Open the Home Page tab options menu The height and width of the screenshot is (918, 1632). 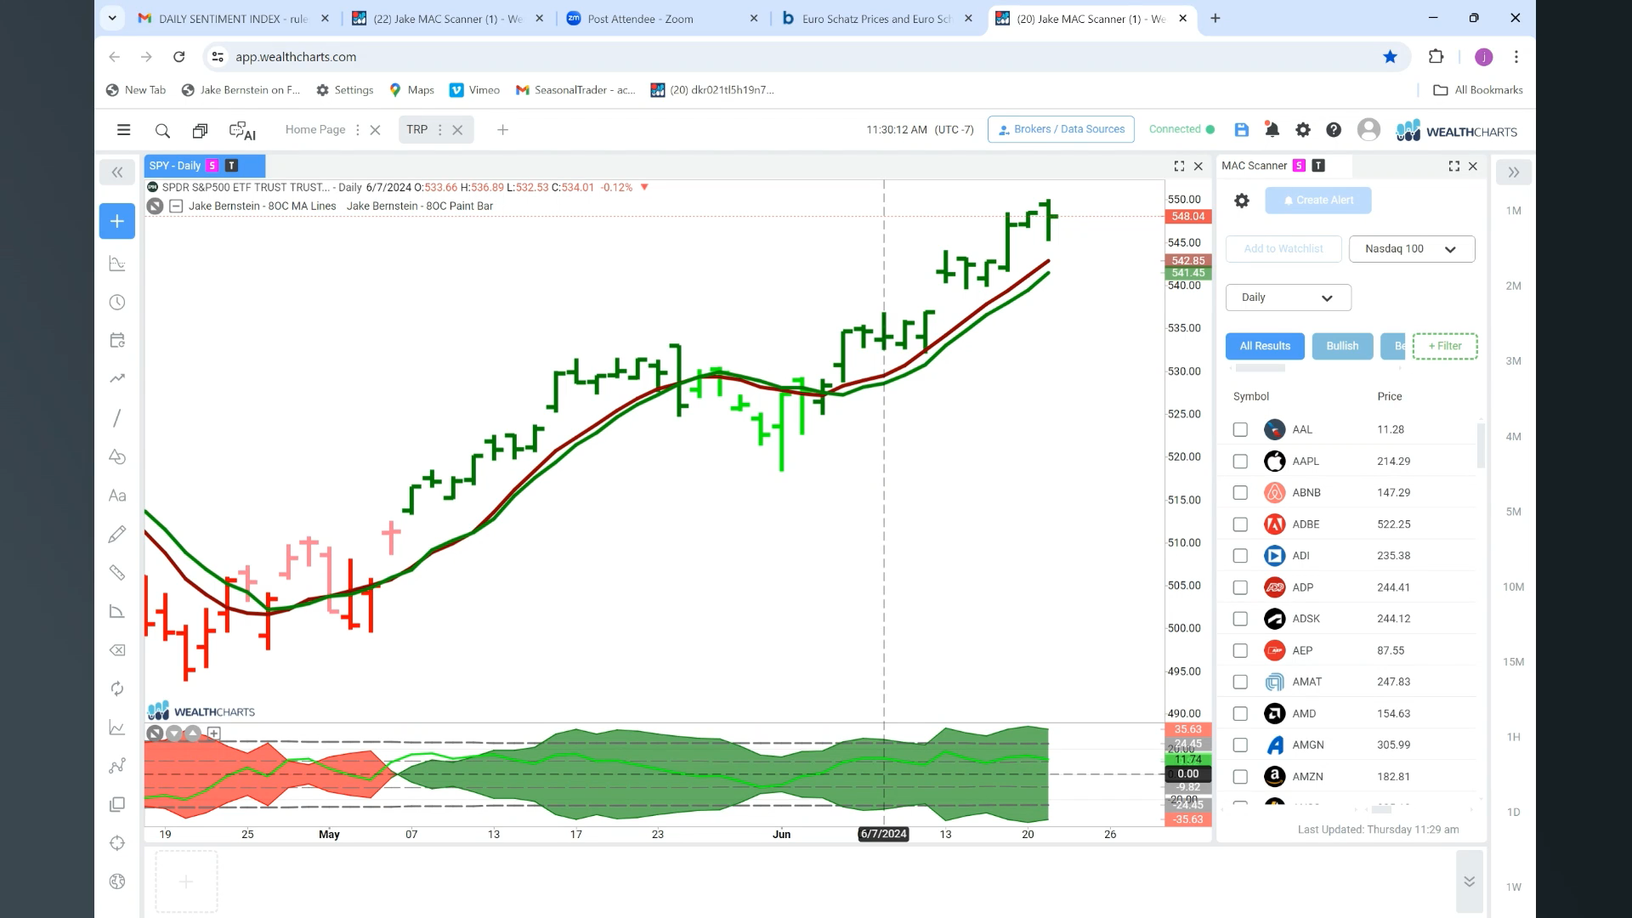tap(357, 130)
